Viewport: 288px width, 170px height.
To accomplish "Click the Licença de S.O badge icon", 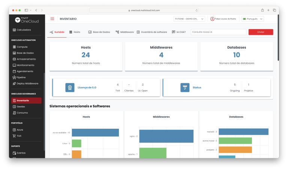I will 70,87.
